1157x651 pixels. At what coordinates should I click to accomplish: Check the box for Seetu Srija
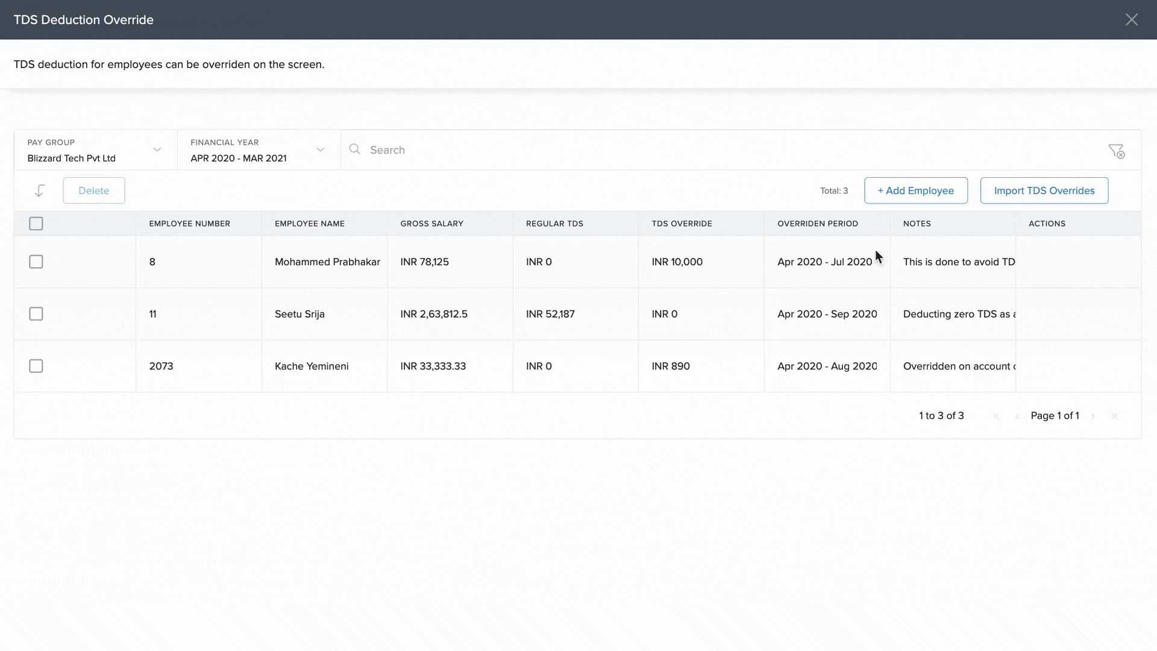(x=36, y=314)
